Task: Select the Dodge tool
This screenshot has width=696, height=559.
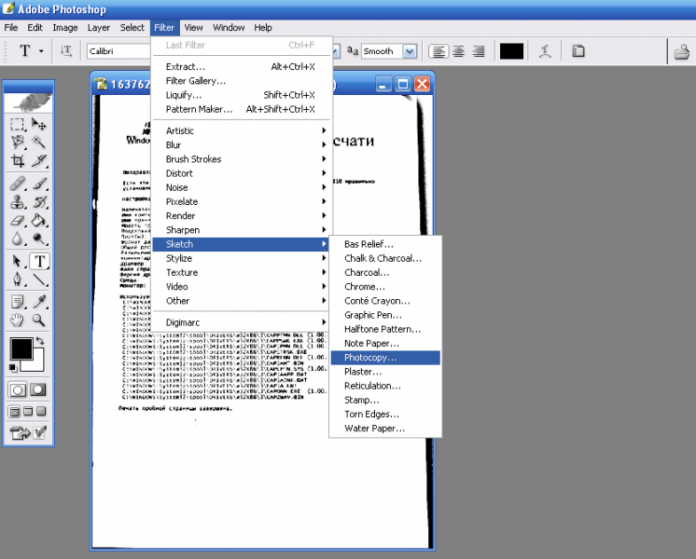Action: 39,239
